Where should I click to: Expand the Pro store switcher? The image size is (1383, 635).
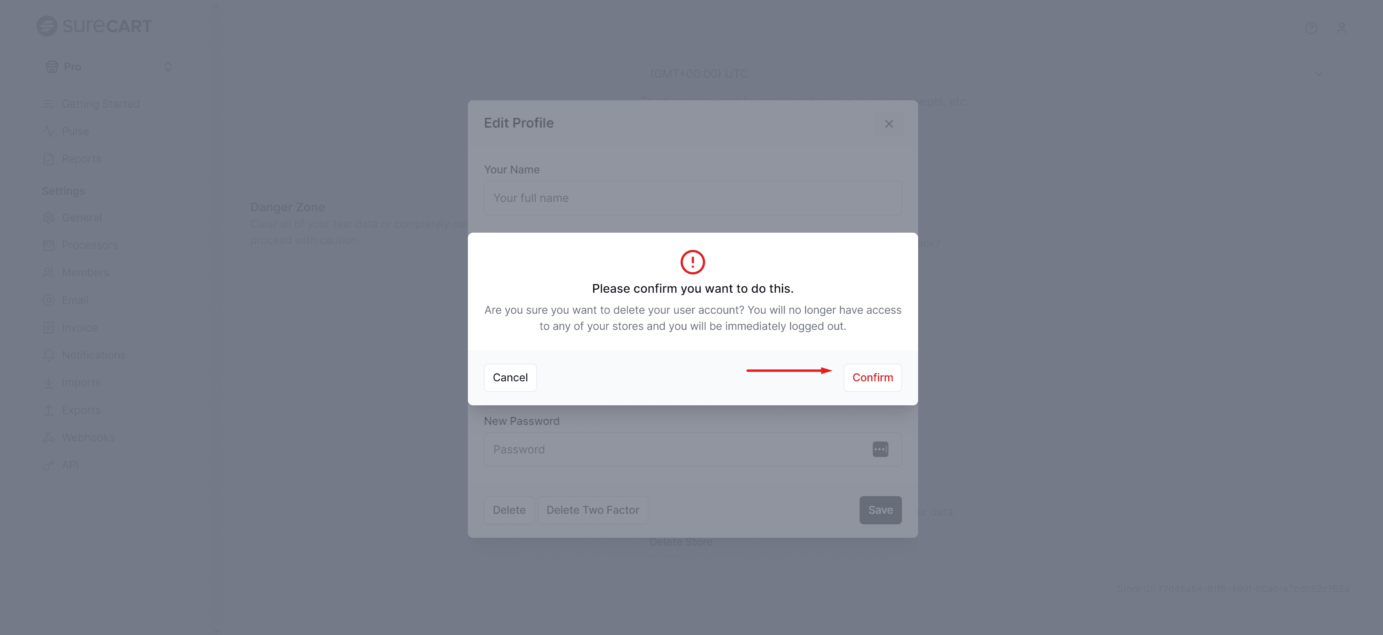[x=167, y=67]
